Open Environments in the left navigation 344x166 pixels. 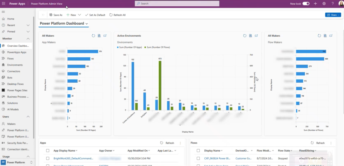15,65
